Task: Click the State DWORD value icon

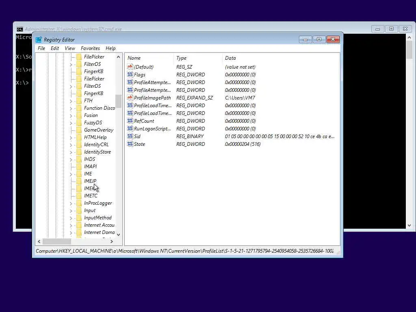Action: pos(130,143)
